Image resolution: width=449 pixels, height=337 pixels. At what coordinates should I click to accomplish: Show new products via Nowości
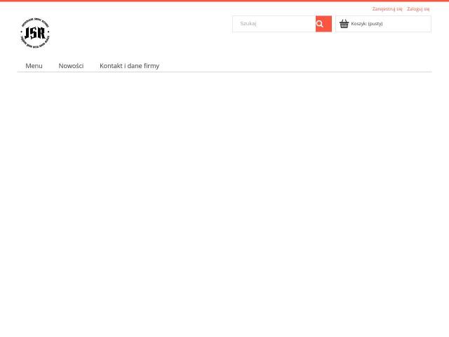71,65
